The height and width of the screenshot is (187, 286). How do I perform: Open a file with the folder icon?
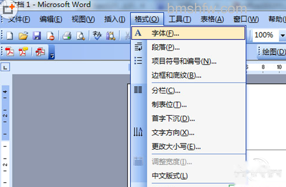coord(23,35)
